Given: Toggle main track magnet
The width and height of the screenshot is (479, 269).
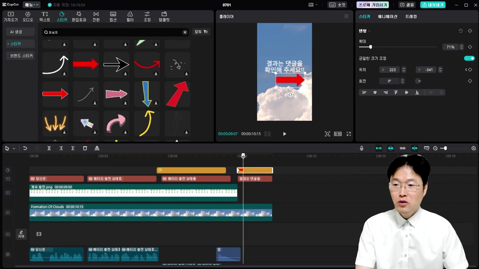Looking at the screenshot, I should tap(378, 148).
